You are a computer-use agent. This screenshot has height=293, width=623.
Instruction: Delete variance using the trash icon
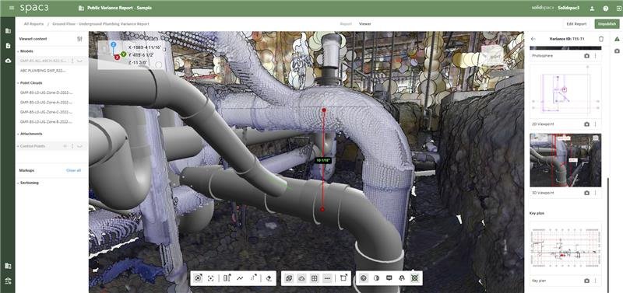[x=600, y=39]
